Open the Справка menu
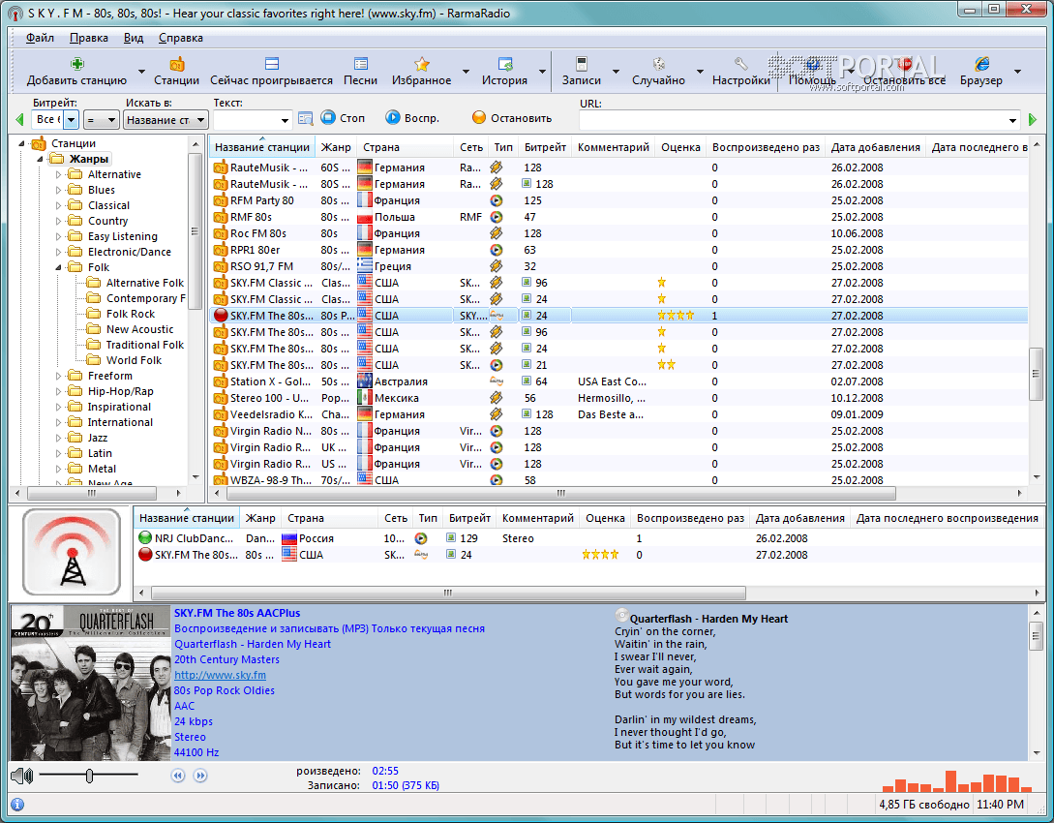Viewport: 1054px width, 823px height. tap(180, 38)
